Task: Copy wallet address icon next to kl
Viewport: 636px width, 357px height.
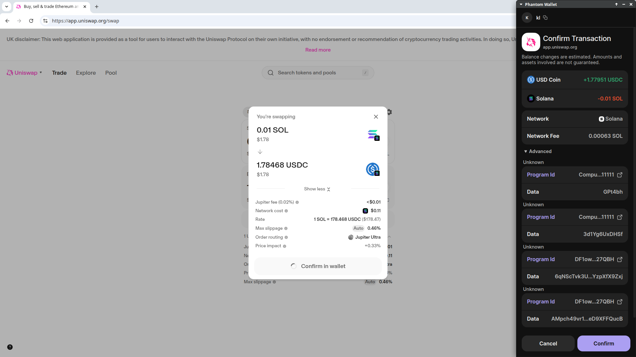Action: [545, 18]
